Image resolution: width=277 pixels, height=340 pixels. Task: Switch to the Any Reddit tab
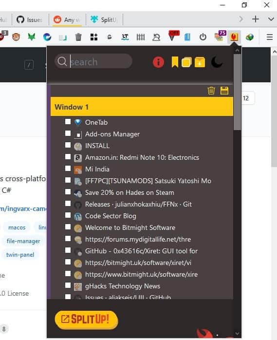point(67,20)
